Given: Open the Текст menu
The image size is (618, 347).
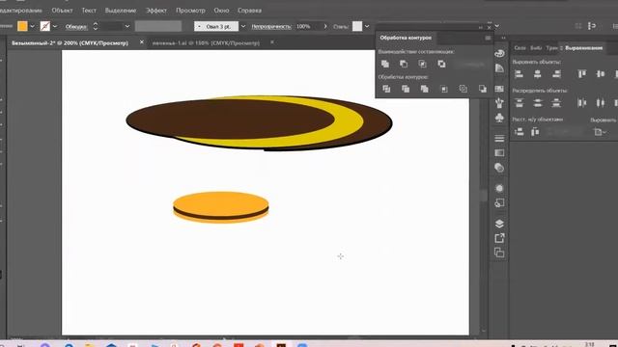Looking at the screenshot, I should click(x=89, y=11).
